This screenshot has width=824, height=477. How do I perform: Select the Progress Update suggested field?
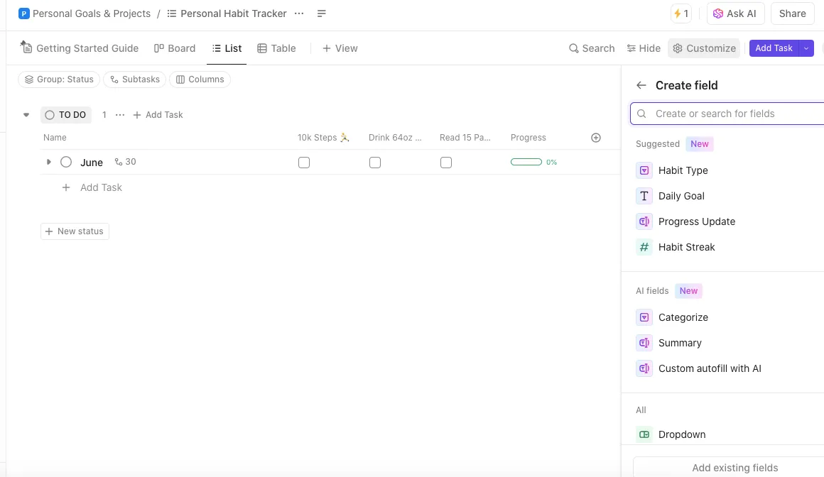point(696,221)
